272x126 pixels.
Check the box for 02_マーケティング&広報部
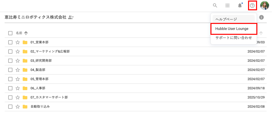[10, 52]
